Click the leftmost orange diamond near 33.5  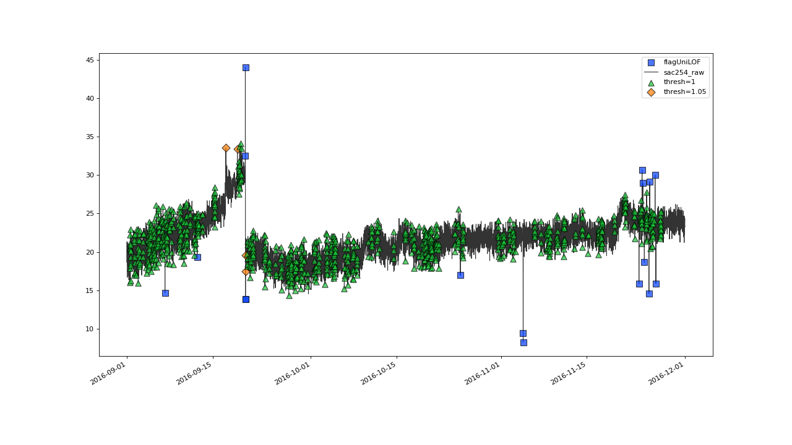pos(226,148)
